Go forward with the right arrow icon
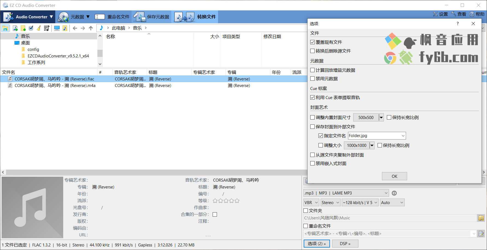Screen dimensions: 487x250 click(83, 28)
